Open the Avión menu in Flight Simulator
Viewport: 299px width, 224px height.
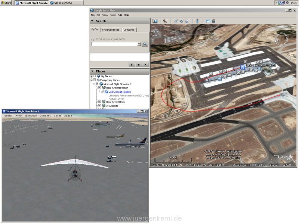point(19,116)
